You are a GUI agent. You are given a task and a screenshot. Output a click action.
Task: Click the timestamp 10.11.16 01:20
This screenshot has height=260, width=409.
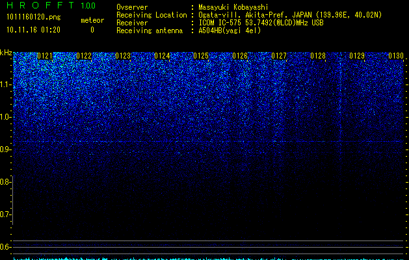33,30
